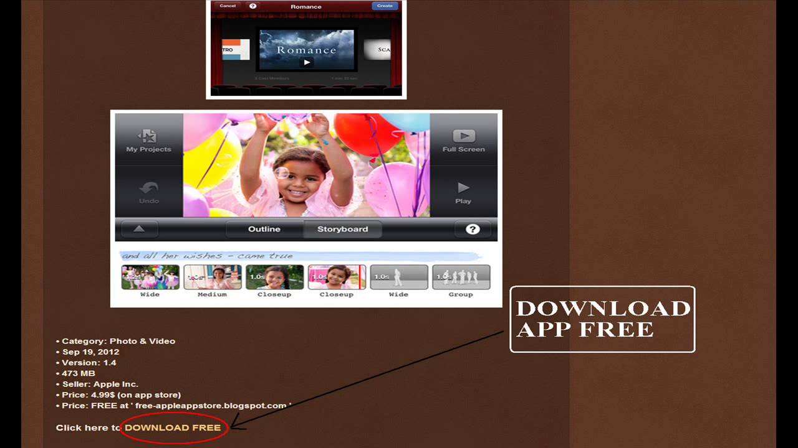
Task: Open My Projects in the editor
Action: (148, 140)
